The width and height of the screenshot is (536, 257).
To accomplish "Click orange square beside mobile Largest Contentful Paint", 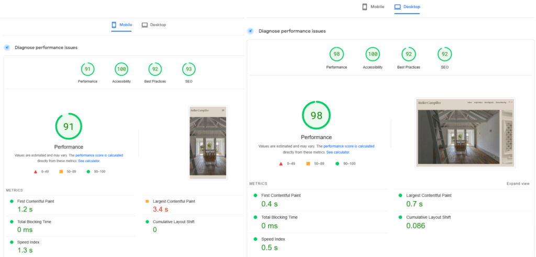I will pyautogui.click(x=147, y=201).
